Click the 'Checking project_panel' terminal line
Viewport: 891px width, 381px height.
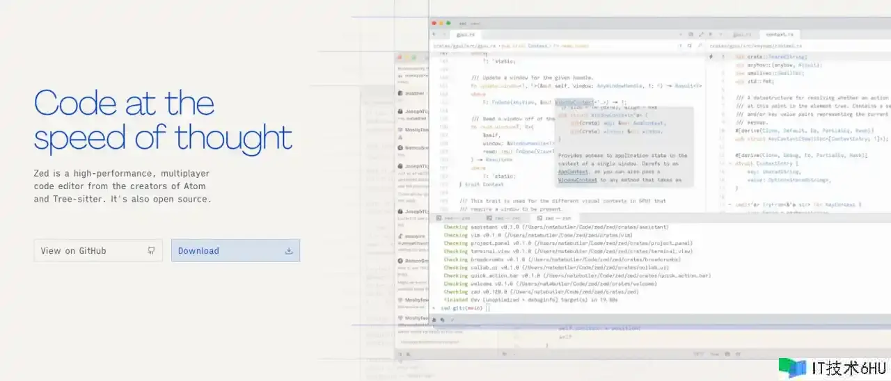[x=568, y=243]
